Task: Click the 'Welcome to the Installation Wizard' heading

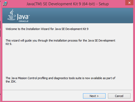Action: click(47, 29)
